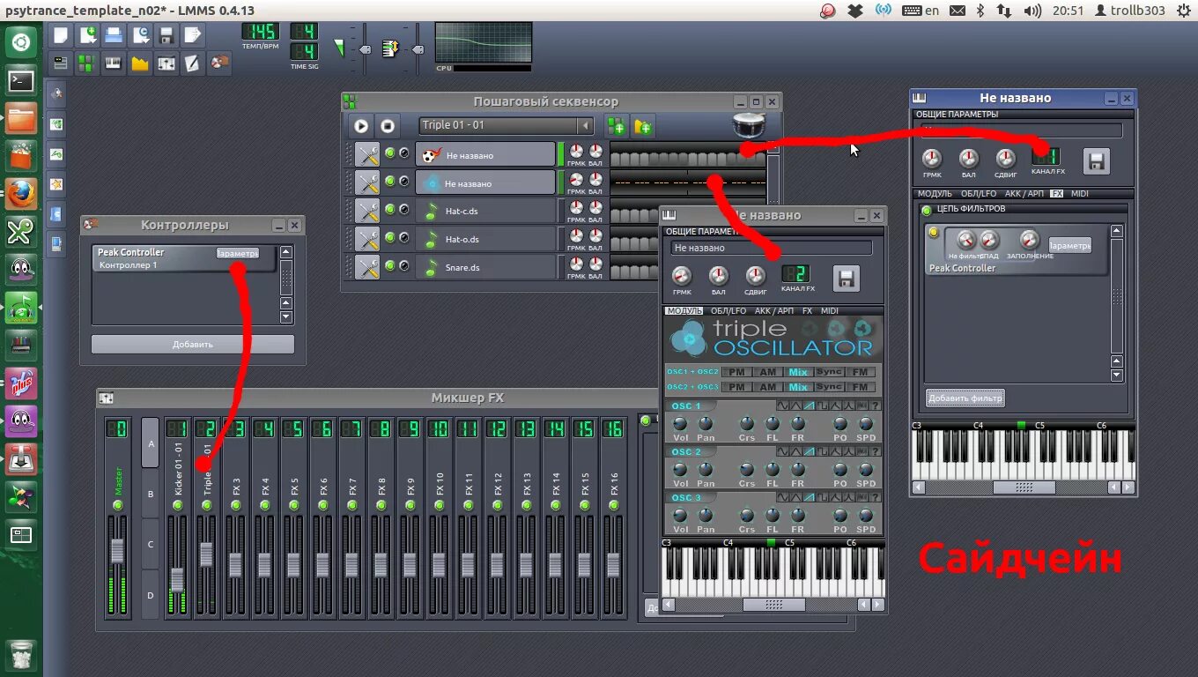This screenshot has height=677, width=1198.
Task: Choose saw wave for OSC 2
Action: pos(808,450)
